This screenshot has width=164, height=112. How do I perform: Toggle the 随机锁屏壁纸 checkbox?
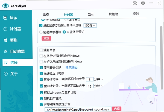[42, 99]
